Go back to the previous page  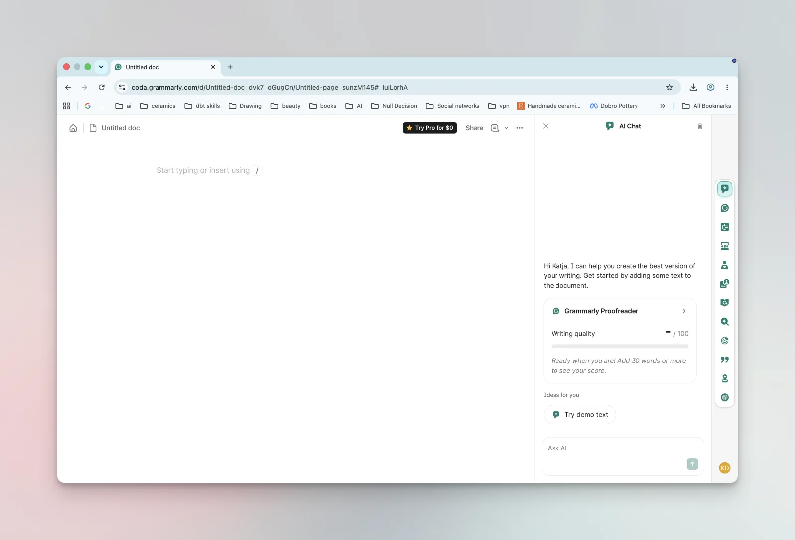point(68,88)
